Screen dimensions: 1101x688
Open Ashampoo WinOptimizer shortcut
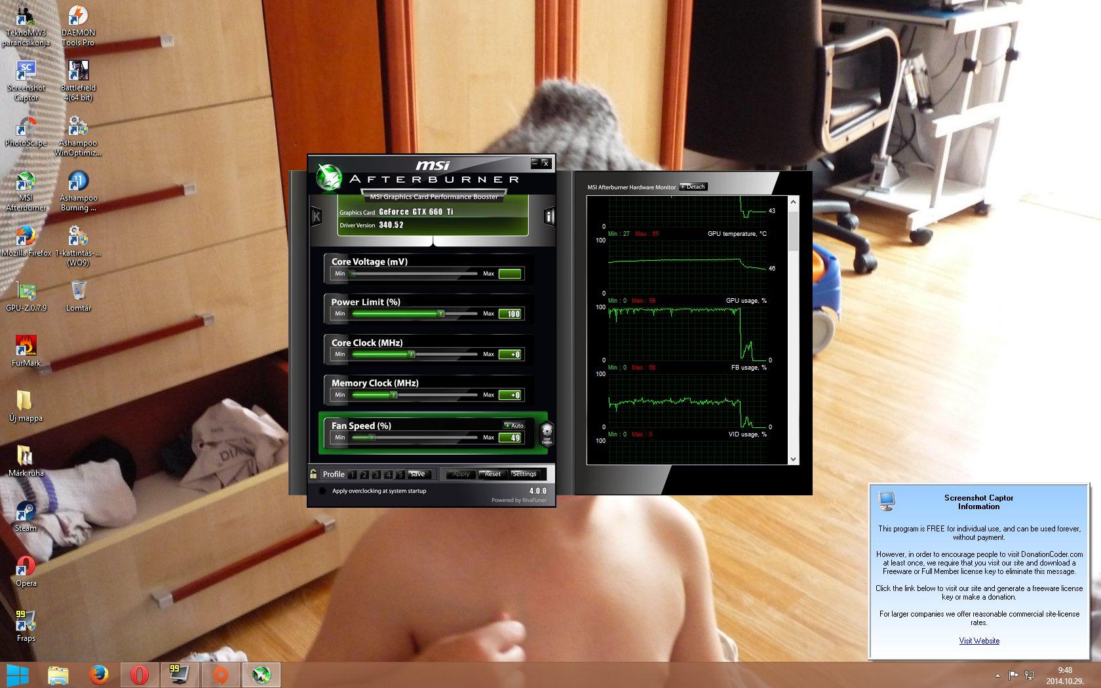[x=78, y=136]
